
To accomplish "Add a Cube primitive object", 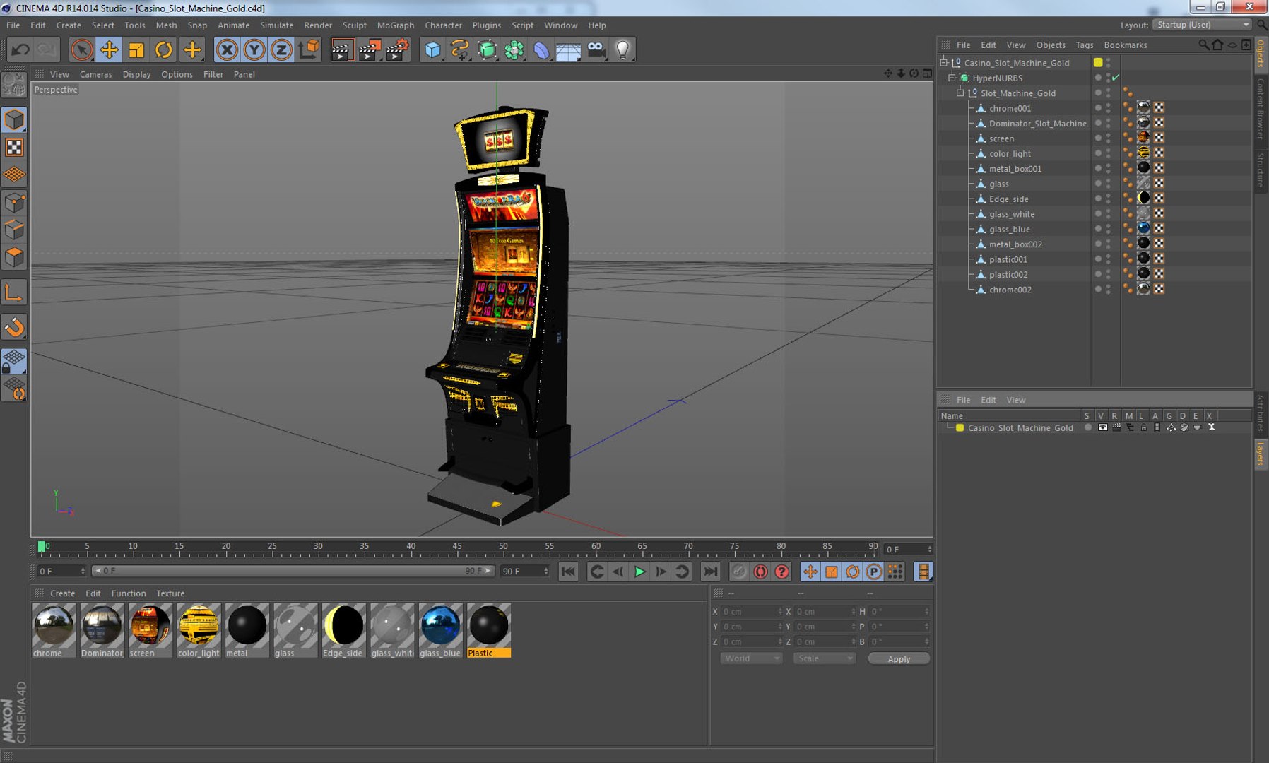I will coord(432,49).
